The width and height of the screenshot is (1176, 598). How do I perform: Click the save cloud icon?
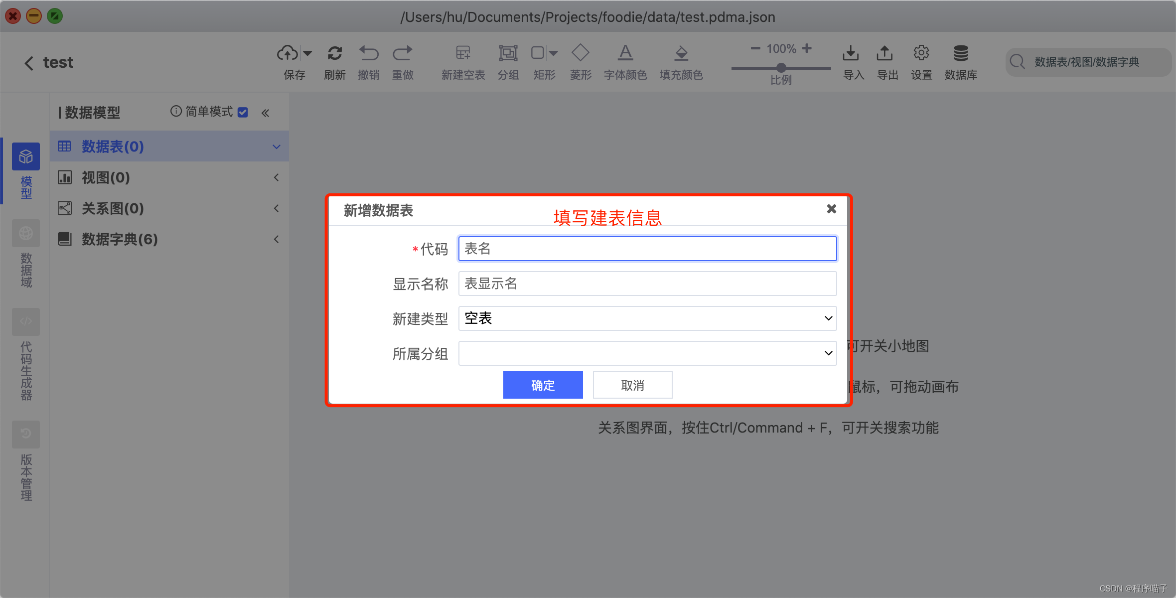pos(288,53)
